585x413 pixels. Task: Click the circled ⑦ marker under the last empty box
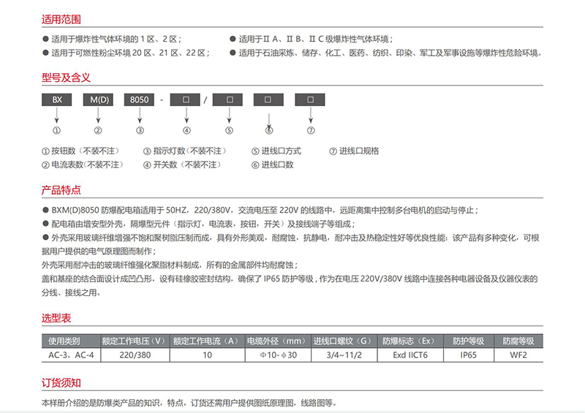310,131
